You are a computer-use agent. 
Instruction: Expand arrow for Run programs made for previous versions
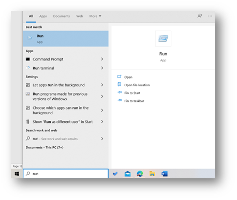(x=102, y=96)
